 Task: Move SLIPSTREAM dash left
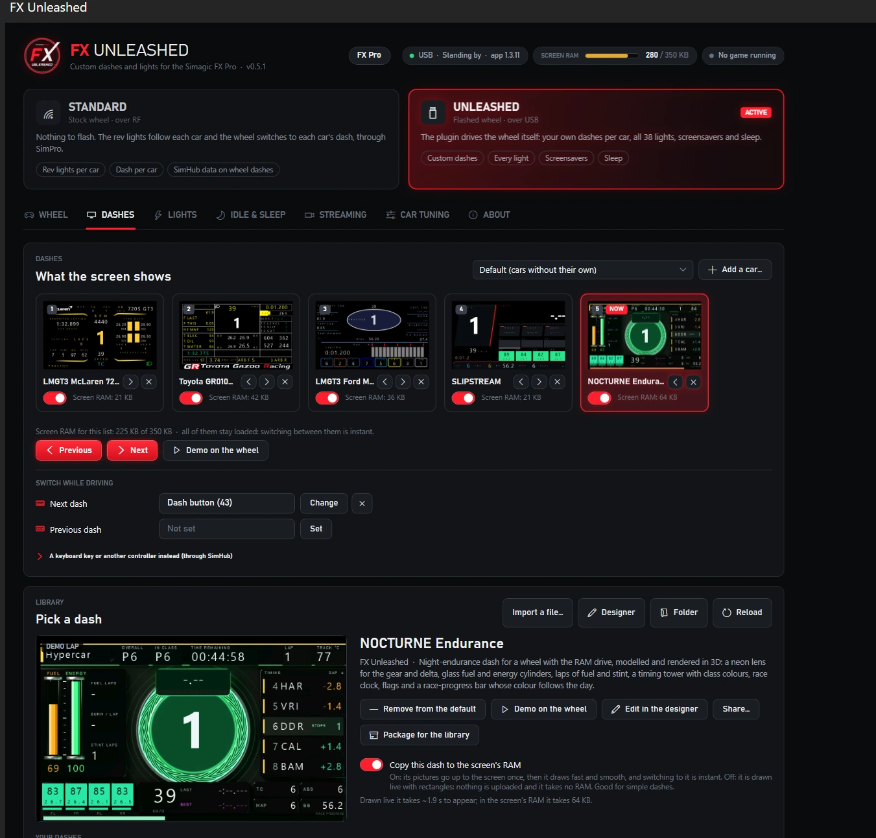click(521, 382)
